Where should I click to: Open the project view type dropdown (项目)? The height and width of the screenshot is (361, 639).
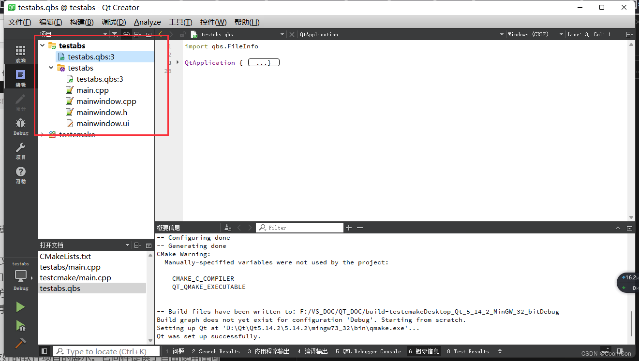[74, 34]
